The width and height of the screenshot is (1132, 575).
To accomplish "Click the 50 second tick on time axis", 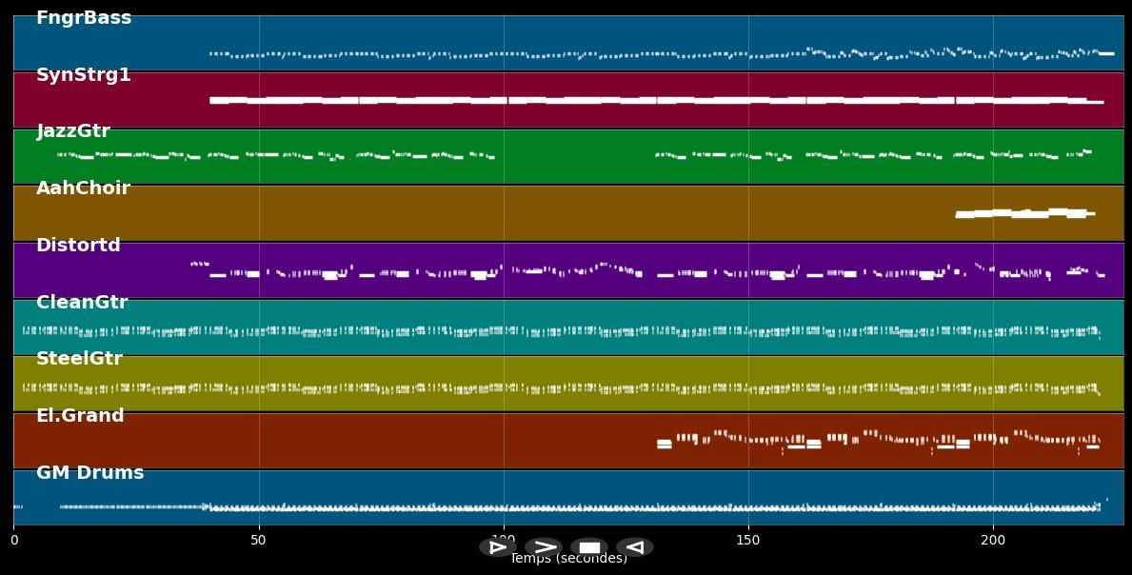I will 258,541.
